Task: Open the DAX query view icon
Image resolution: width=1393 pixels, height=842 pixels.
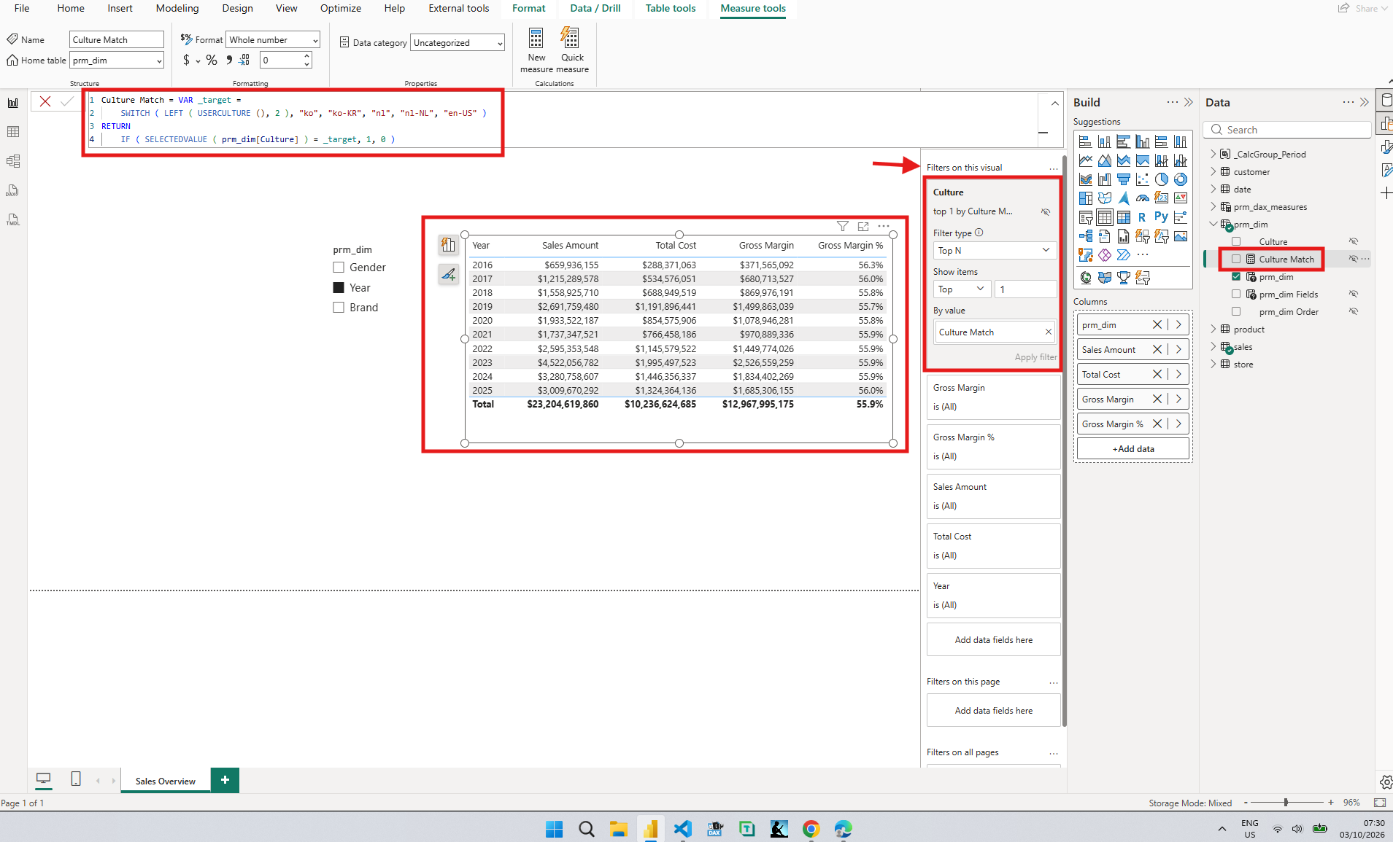Action: pos(13,190)
